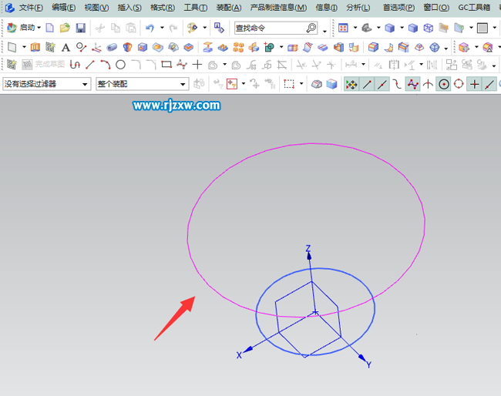Select the Circle sketch tool
The image size is (501, 396).
coord(120,65)
